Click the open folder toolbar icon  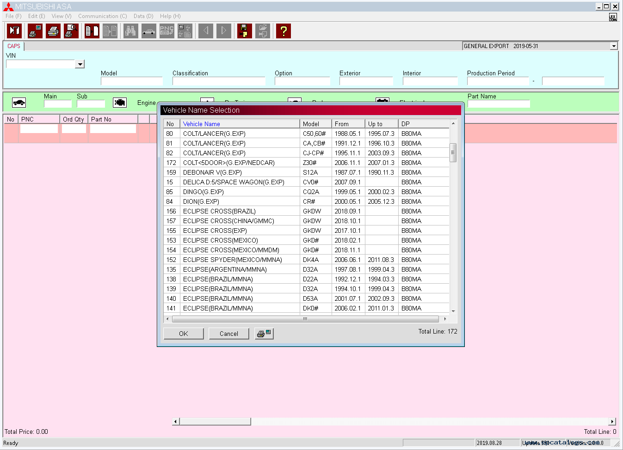tap(263, 31)
